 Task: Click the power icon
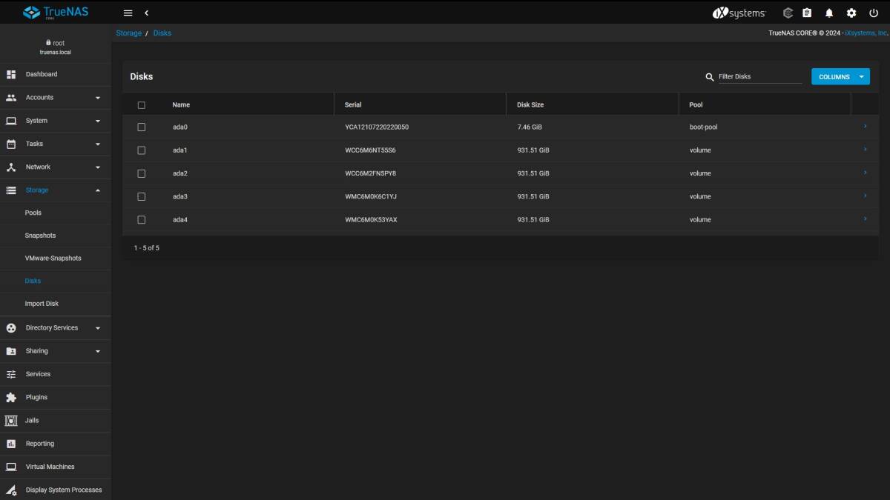click(x=874, y=13)
